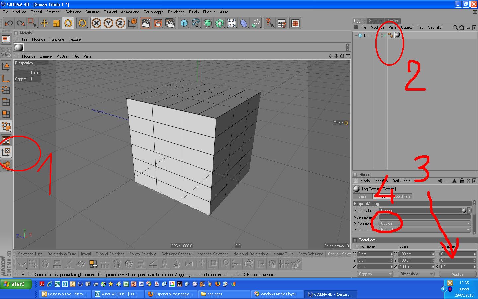Click the back arrow in Attributi panel
478x299 pixels.
pos(440,181)
